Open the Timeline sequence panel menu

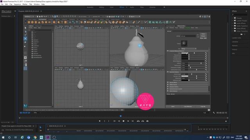pos(65,126)
